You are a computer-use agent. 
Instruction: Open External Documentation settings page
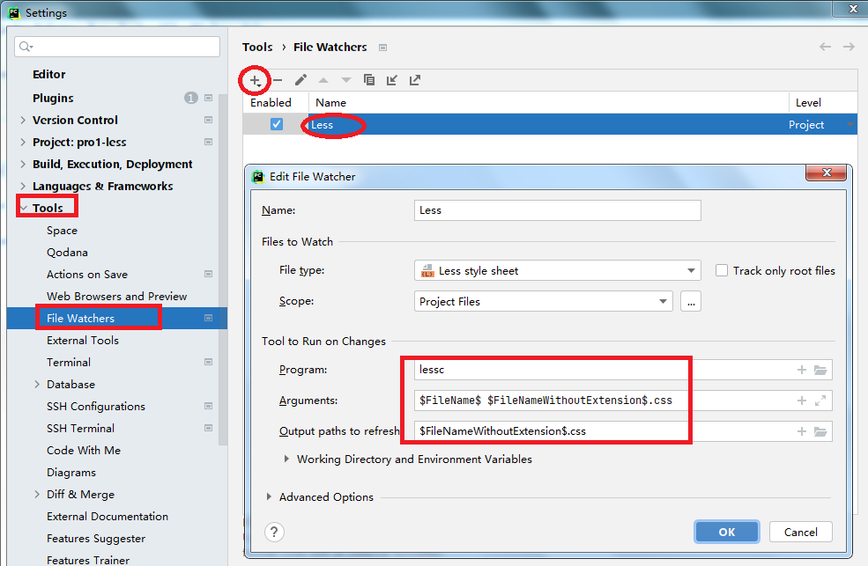pos(108,517)
